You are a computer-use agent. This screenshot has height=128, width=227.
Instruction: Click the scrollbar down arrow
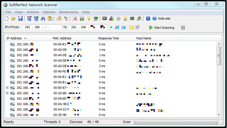click(x=219, y=115)
